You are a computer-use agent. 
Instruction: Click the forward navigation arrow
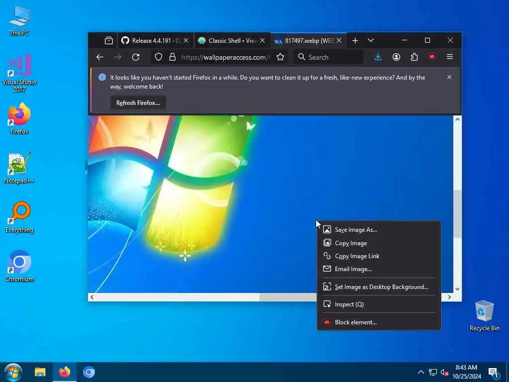point(117,57)
